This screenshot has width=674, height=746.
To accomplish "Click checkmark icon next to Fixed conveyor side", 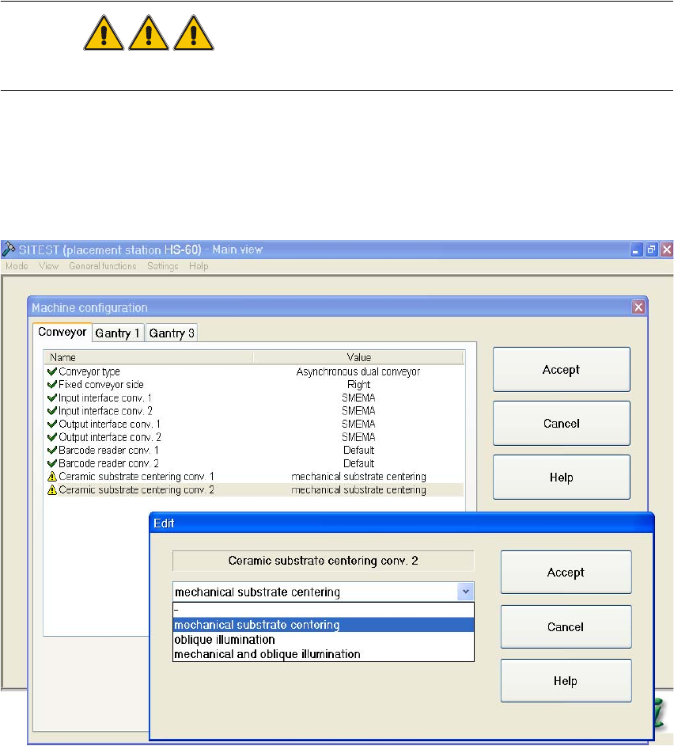I will pyautogui.click(x=52, y=384).
